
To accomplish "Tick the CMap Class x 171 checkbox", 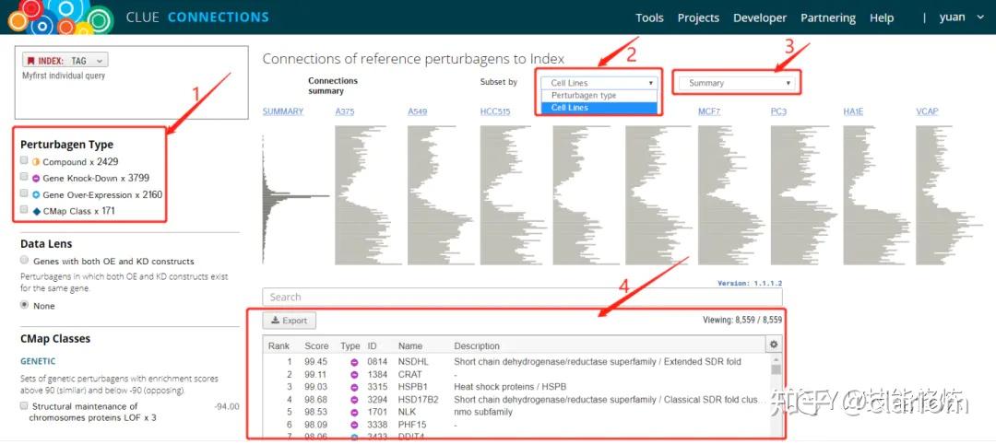I will tap(24, 210).
